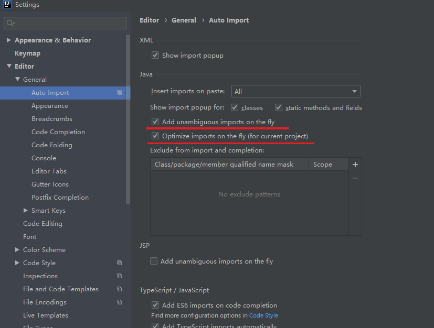Click the project-level icon beside File and Code Templates
Image resolution: width=434 pixels, height=328 pixels.
119,289
